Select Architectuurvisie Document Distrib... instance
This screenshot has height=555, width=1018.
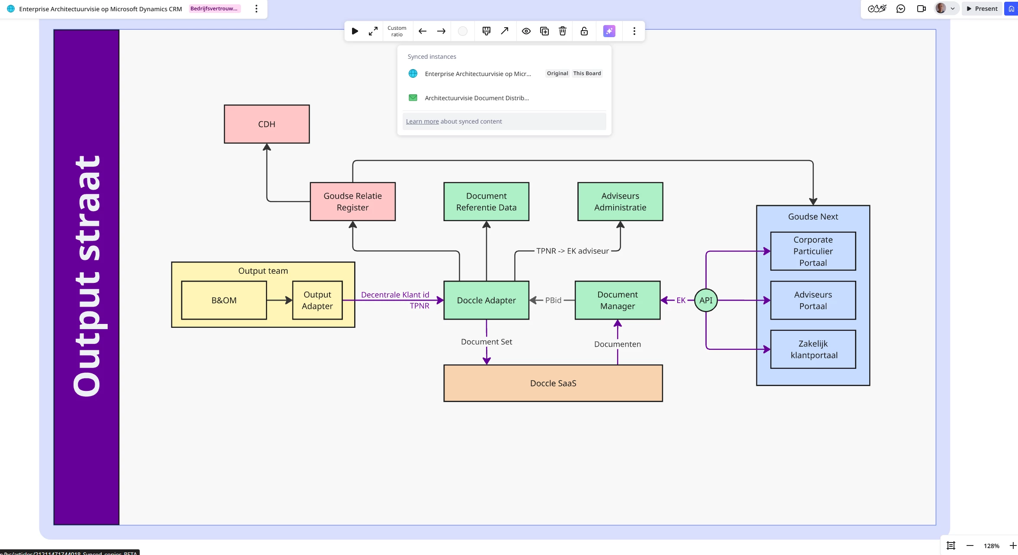pos(477,98)
